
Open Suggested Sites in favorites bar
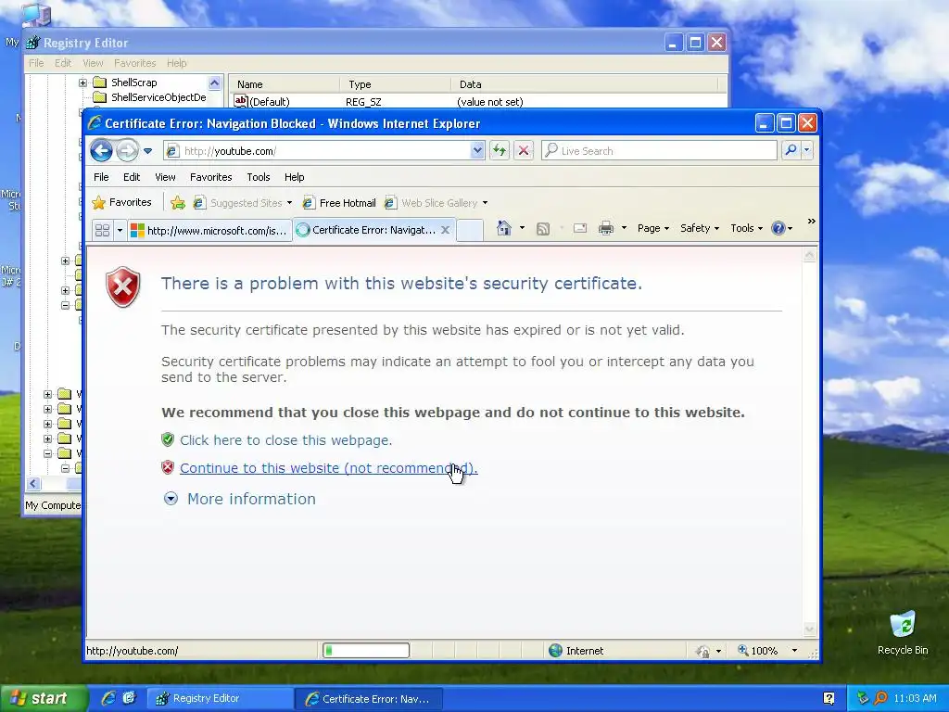(x=243, y=203)
